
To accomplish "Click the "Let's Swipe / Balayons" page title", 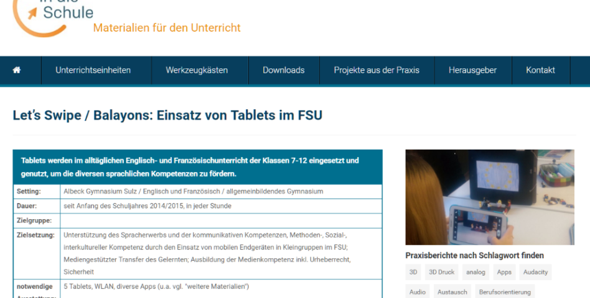I will tap(167, 115).
